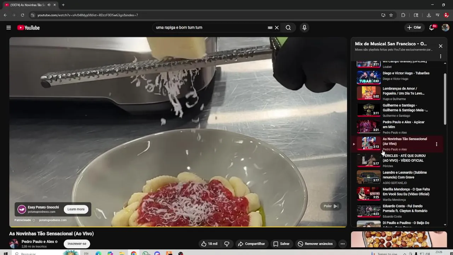Viewport: 453px width, 255px height.
Task: Click Easy Potato Gnocchi ad title
Action: point(44,208)
